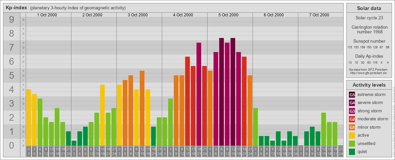Select the '4 Oct 2000' date header
Viewport: 395px width, 160px height.
(x=183, y=15)
